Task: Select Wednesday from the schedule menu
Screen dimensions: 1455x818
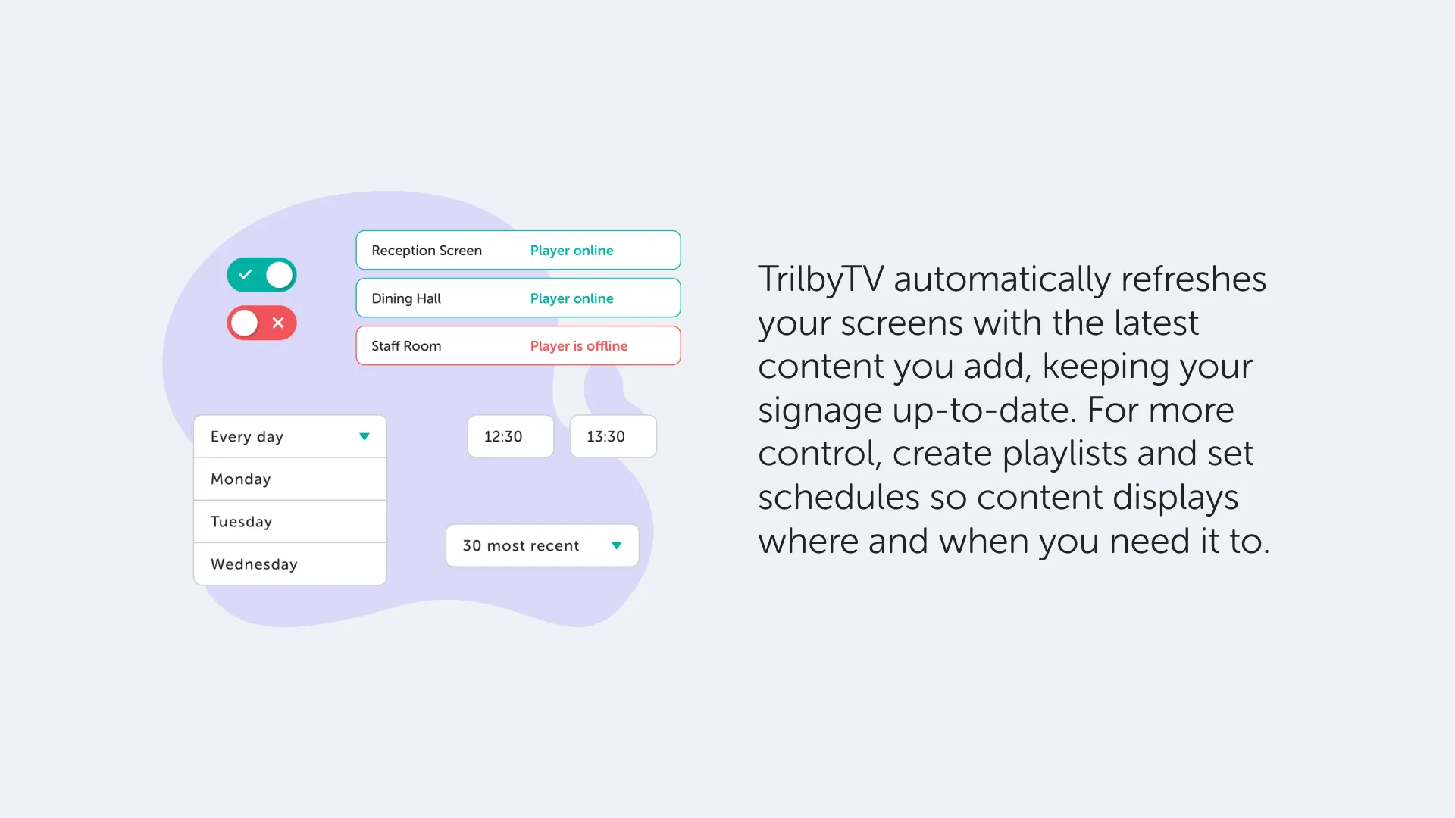Action: coord(254,564)
